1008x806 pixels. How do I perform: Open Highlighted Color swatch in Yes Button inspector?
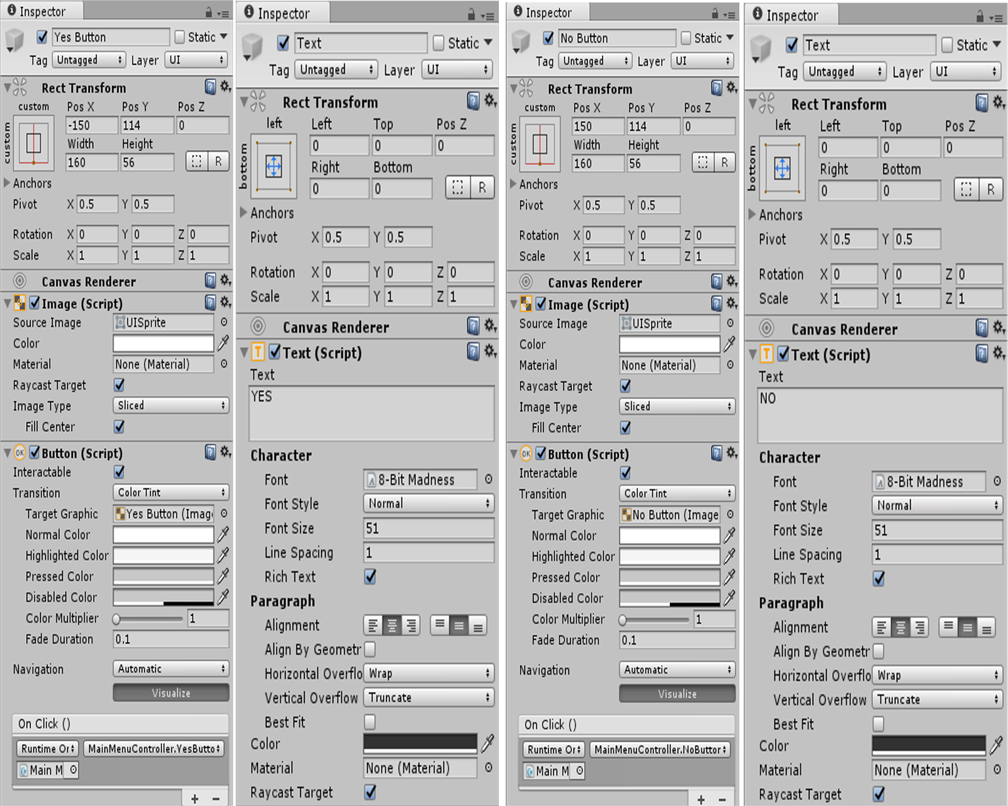[163, 555]
